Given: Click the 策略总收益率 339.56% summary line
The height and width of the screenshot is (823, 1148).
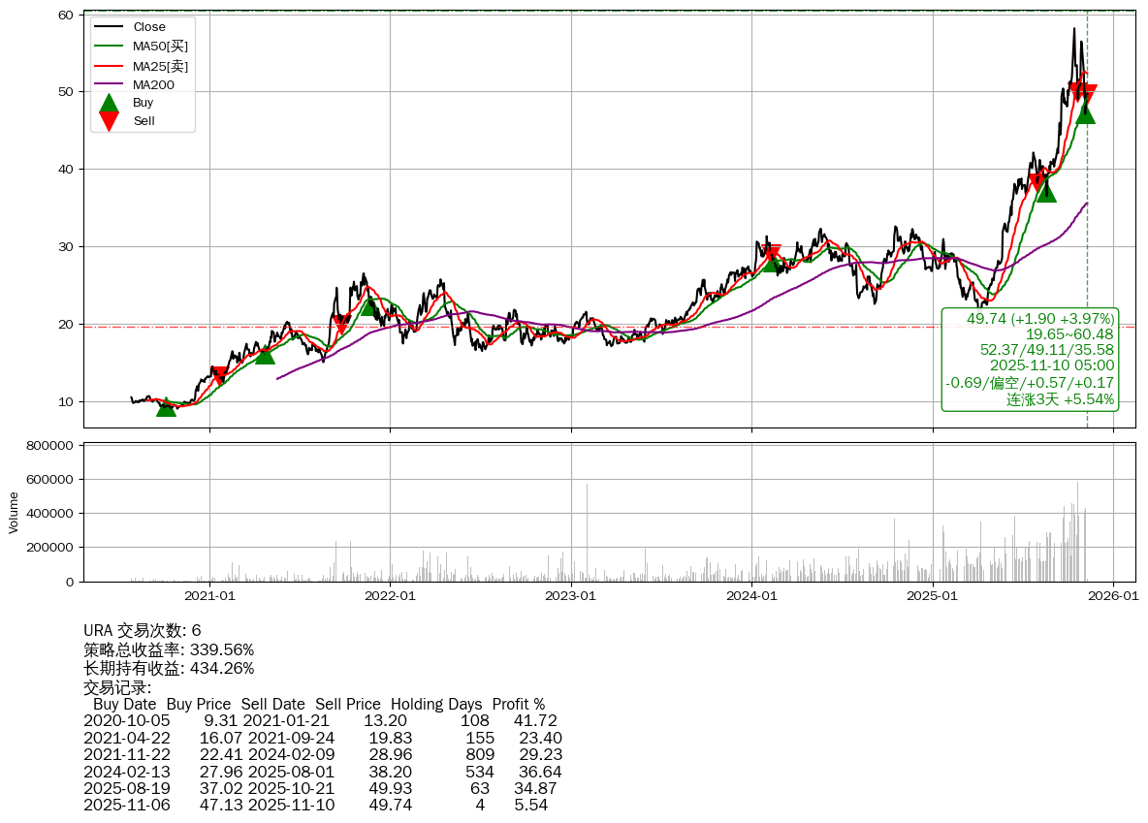Looking at the screenshot, I should click(x=169, y=649).
